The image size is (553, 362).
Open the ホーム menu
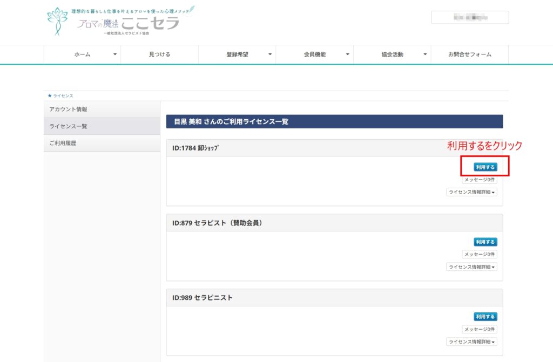coord(82,54)
